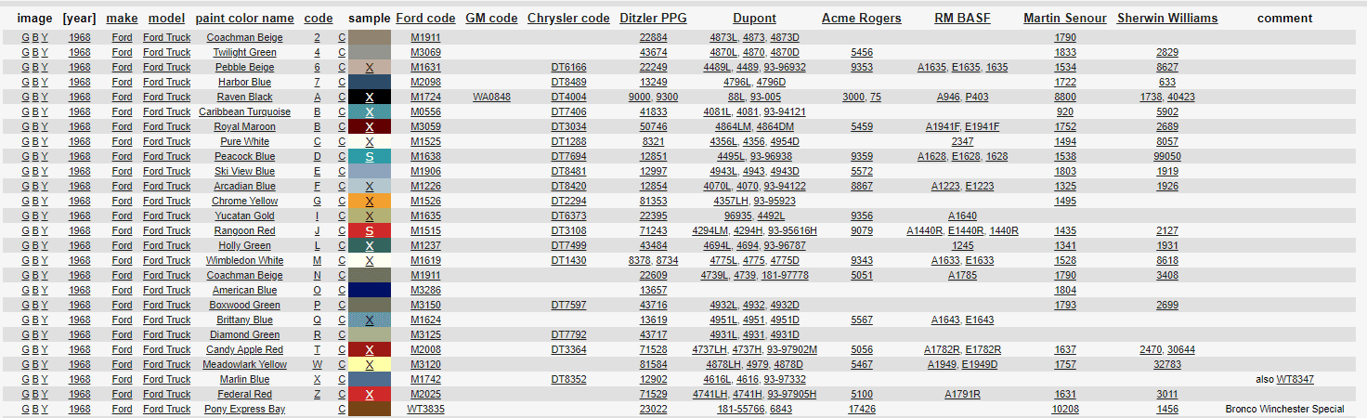The width and height of the screenshot is (1367, 418).
Task: Open the Peacock Blue paint color link
Action: (x=244, y=157)
